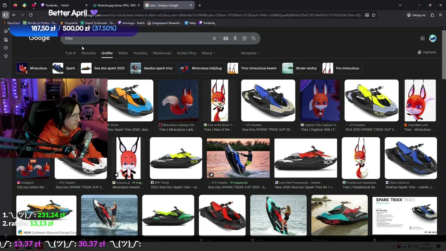Viewport: 446px width, 251px height.
Task: Select the Sea doo spark 2025 chip
Action: 104,68
